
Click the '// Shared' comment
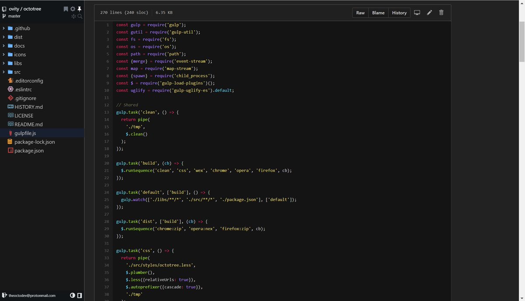click(x=127, y=105)
